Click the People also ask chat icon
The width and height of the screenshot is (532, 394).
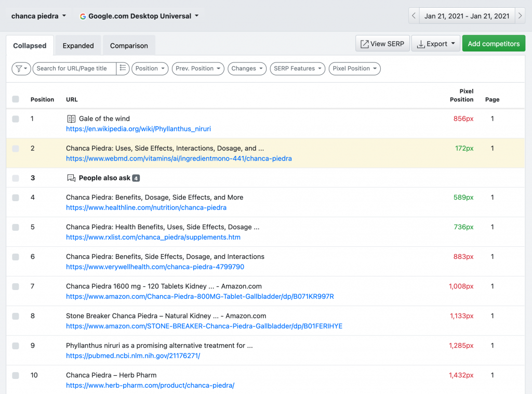click(71, 178)
